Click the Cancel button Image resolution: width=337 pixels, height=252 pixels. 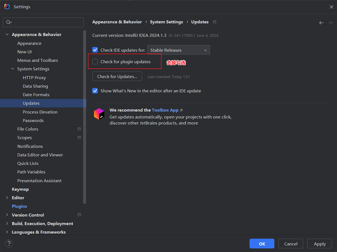(291, 244)
